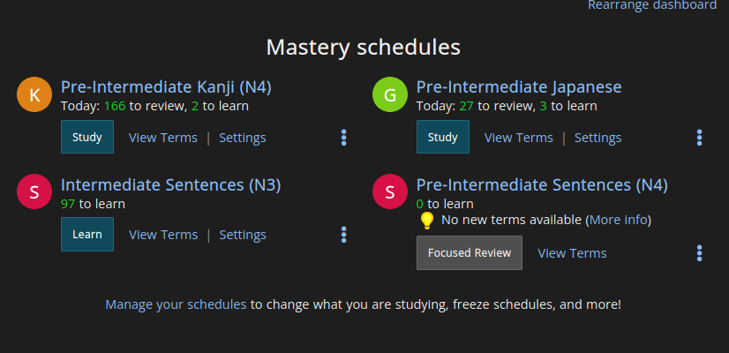Click Learn for Intermediate Sentences (N3)
The image size is (729, 353).
[87, 235]
